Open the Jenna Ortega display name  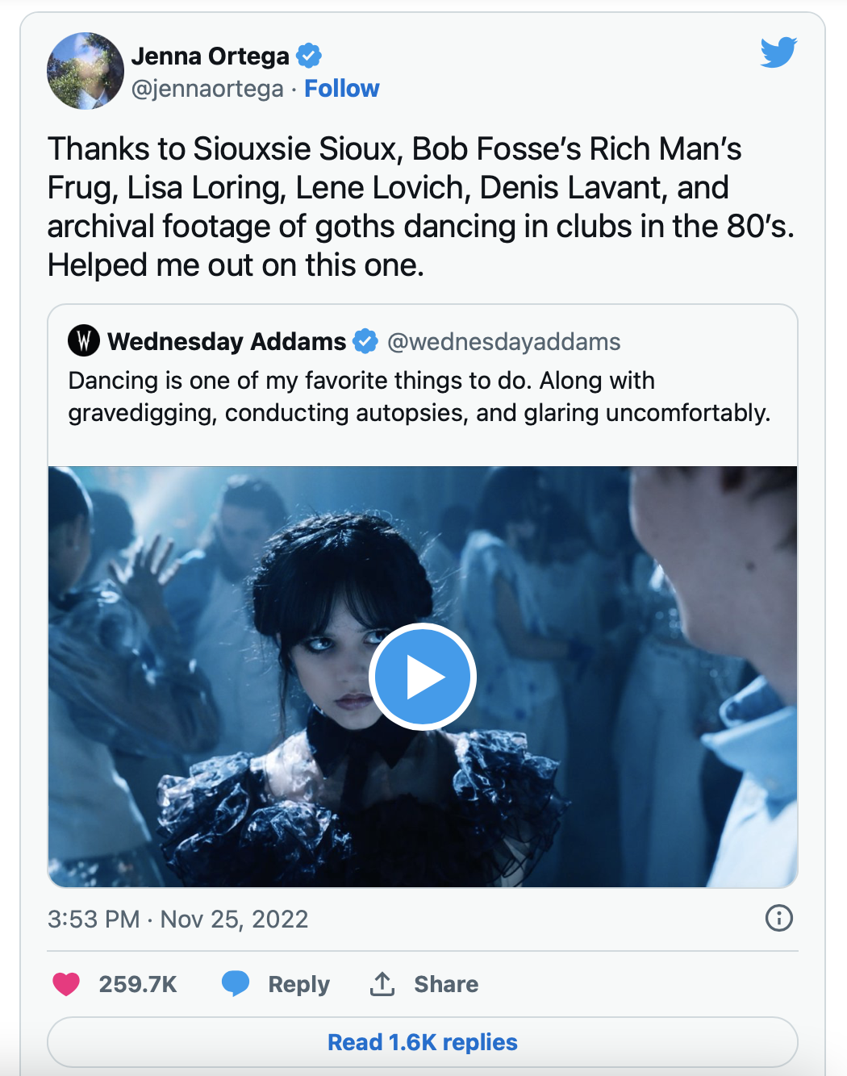pos(210,56)
